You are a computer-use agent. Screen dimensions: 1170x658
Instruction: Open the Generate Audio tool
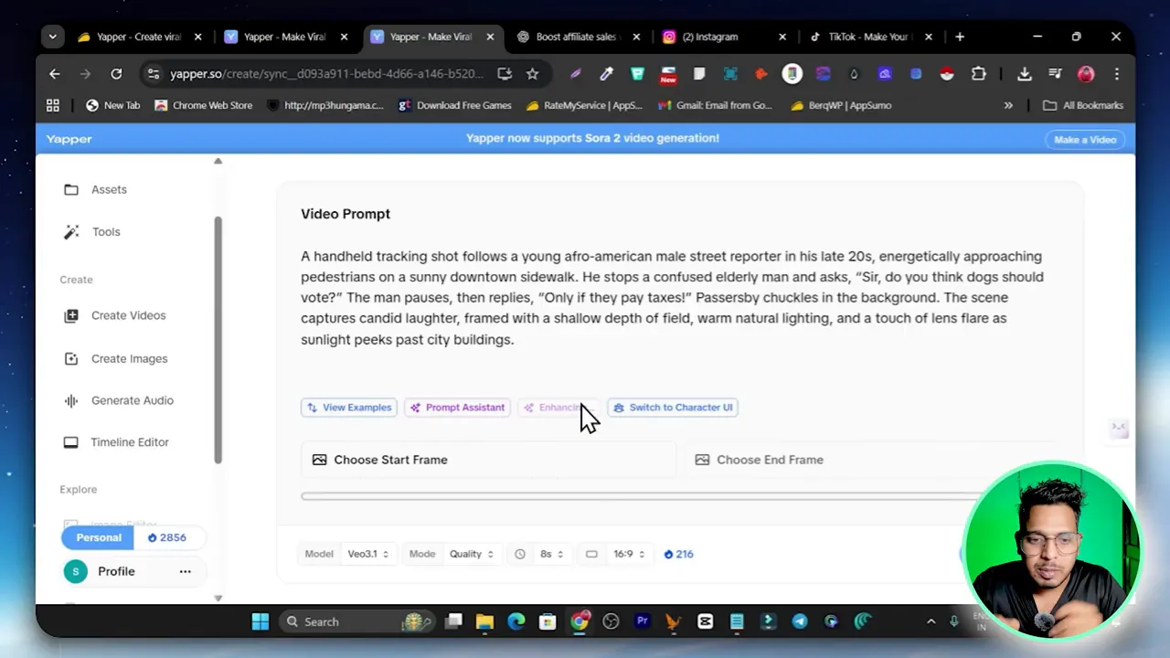point(132,400)
